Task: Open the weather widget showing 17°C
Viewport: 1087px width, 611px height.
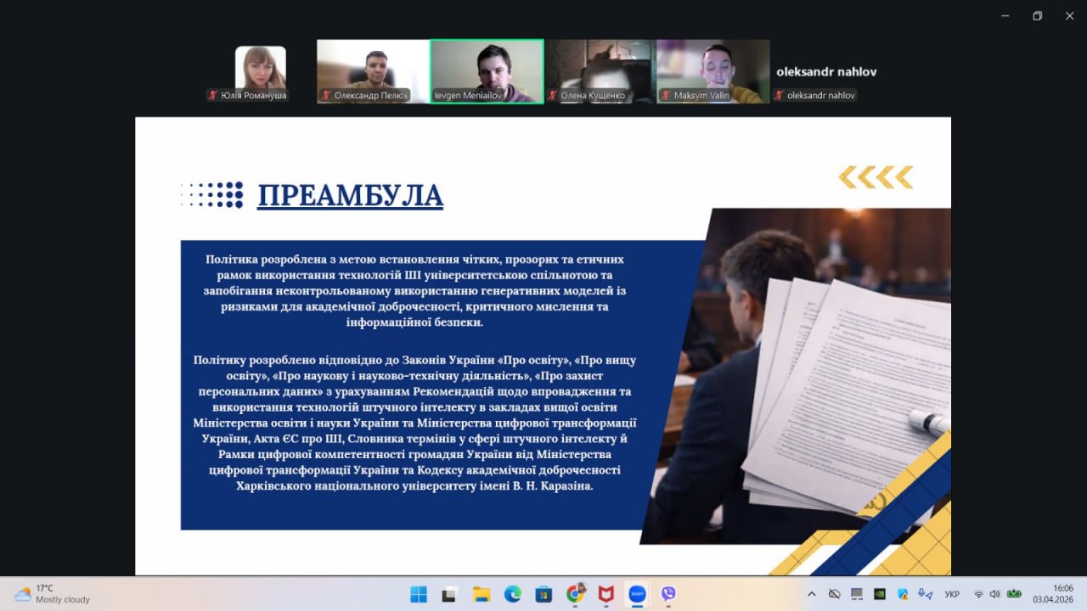Action: tap(53, 594)
